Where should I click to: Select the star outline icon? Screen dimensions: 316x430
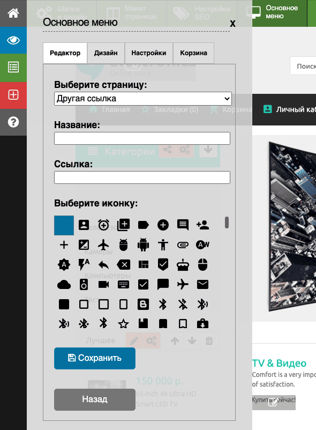coord(123,324)
